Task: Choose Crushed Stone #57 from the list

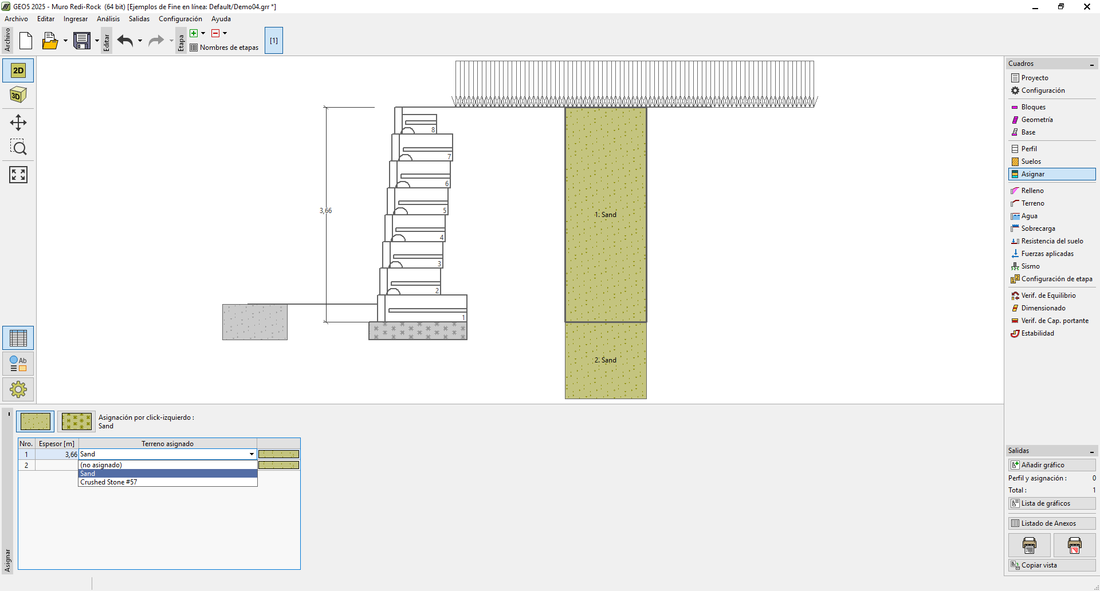Action: (109, 482)
